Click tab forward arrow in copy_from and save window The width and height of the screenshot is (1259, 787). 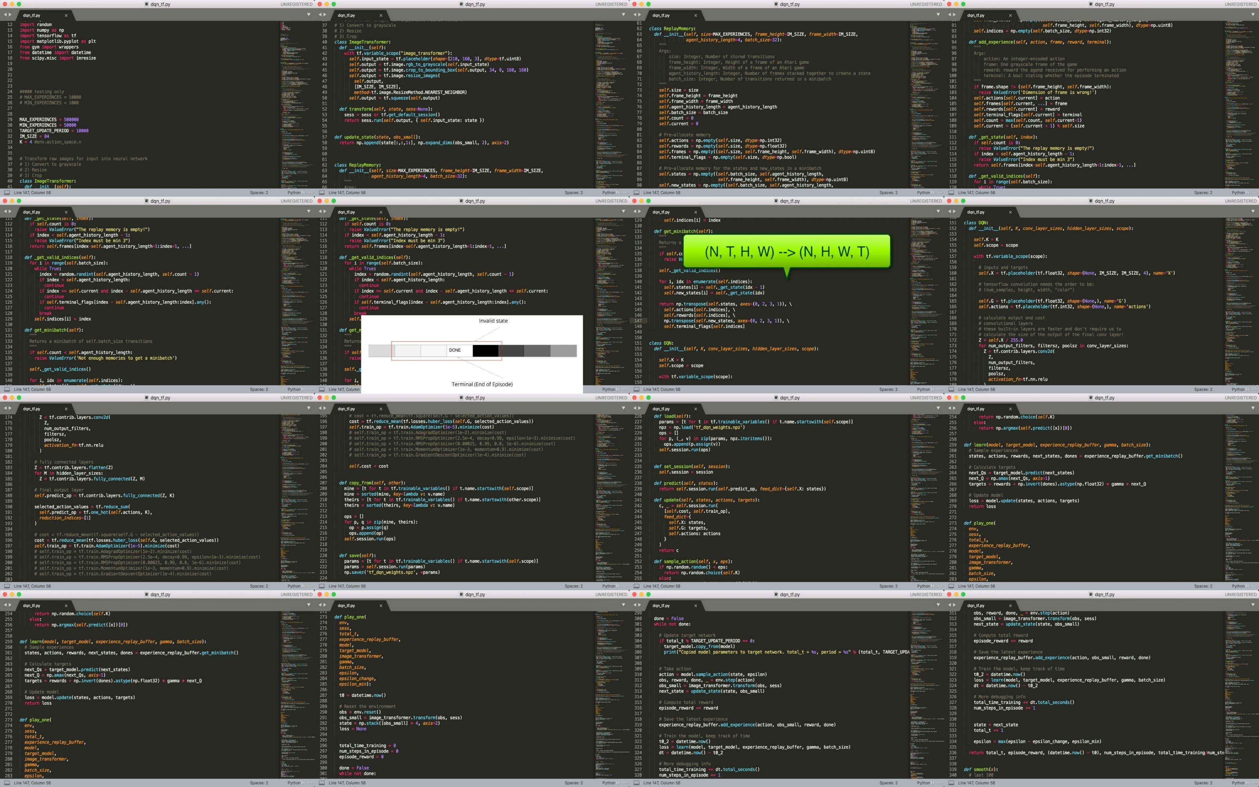click(x=325, y=408)
